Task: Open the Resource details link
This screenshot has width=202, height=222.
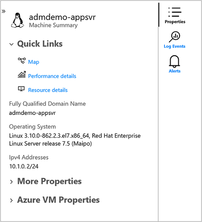Action: click(48, 90)
